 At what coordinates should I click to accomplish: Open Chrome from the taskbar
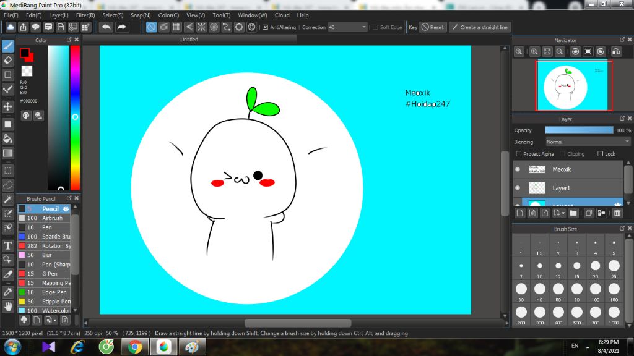pos(135,347)
